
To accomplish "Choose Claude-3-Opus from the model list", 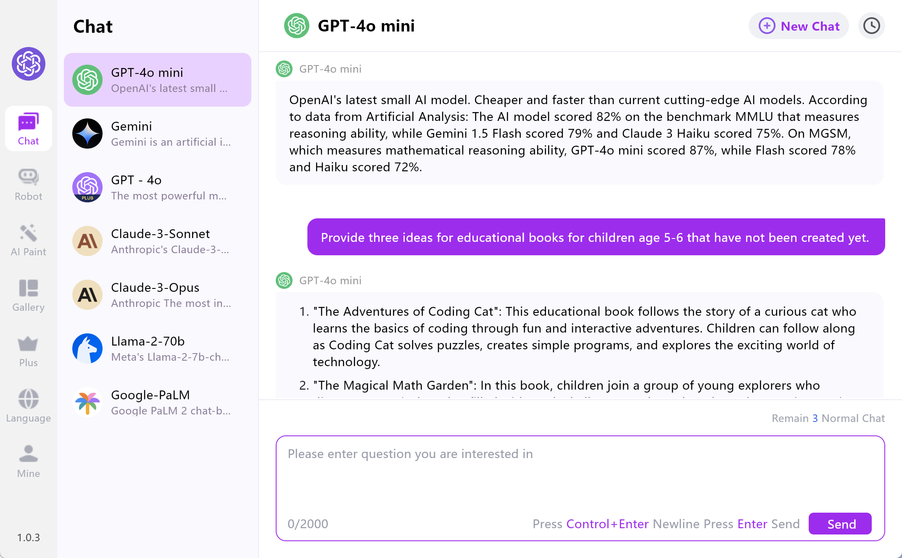I will click(x=158, y=295).
